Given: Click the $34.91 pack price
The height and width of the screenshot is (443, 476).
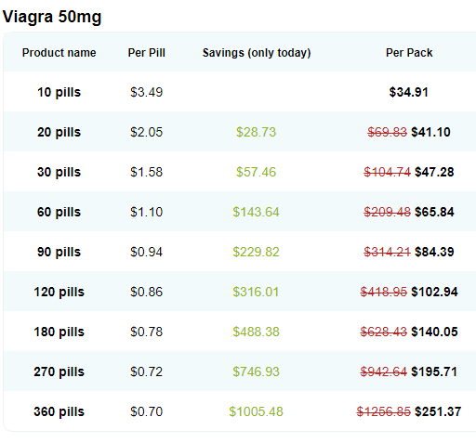Looking at the screenshot, I should (x=409, y=92).
